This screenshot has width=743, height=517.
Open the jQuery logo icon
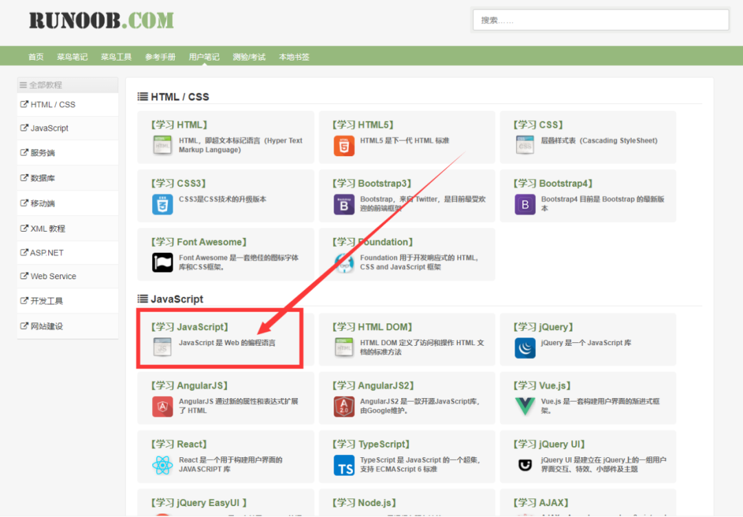pyautogui.click(x=525, y=348)
